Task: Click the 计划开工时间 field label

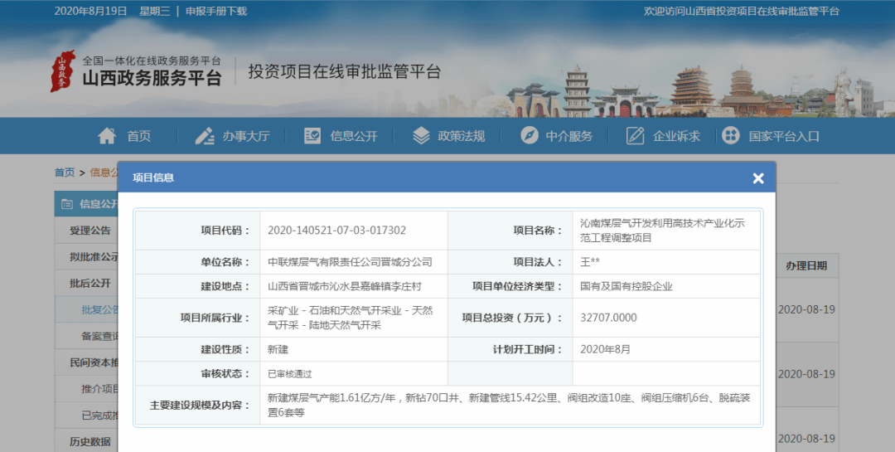Action: (x=528, y=349)
